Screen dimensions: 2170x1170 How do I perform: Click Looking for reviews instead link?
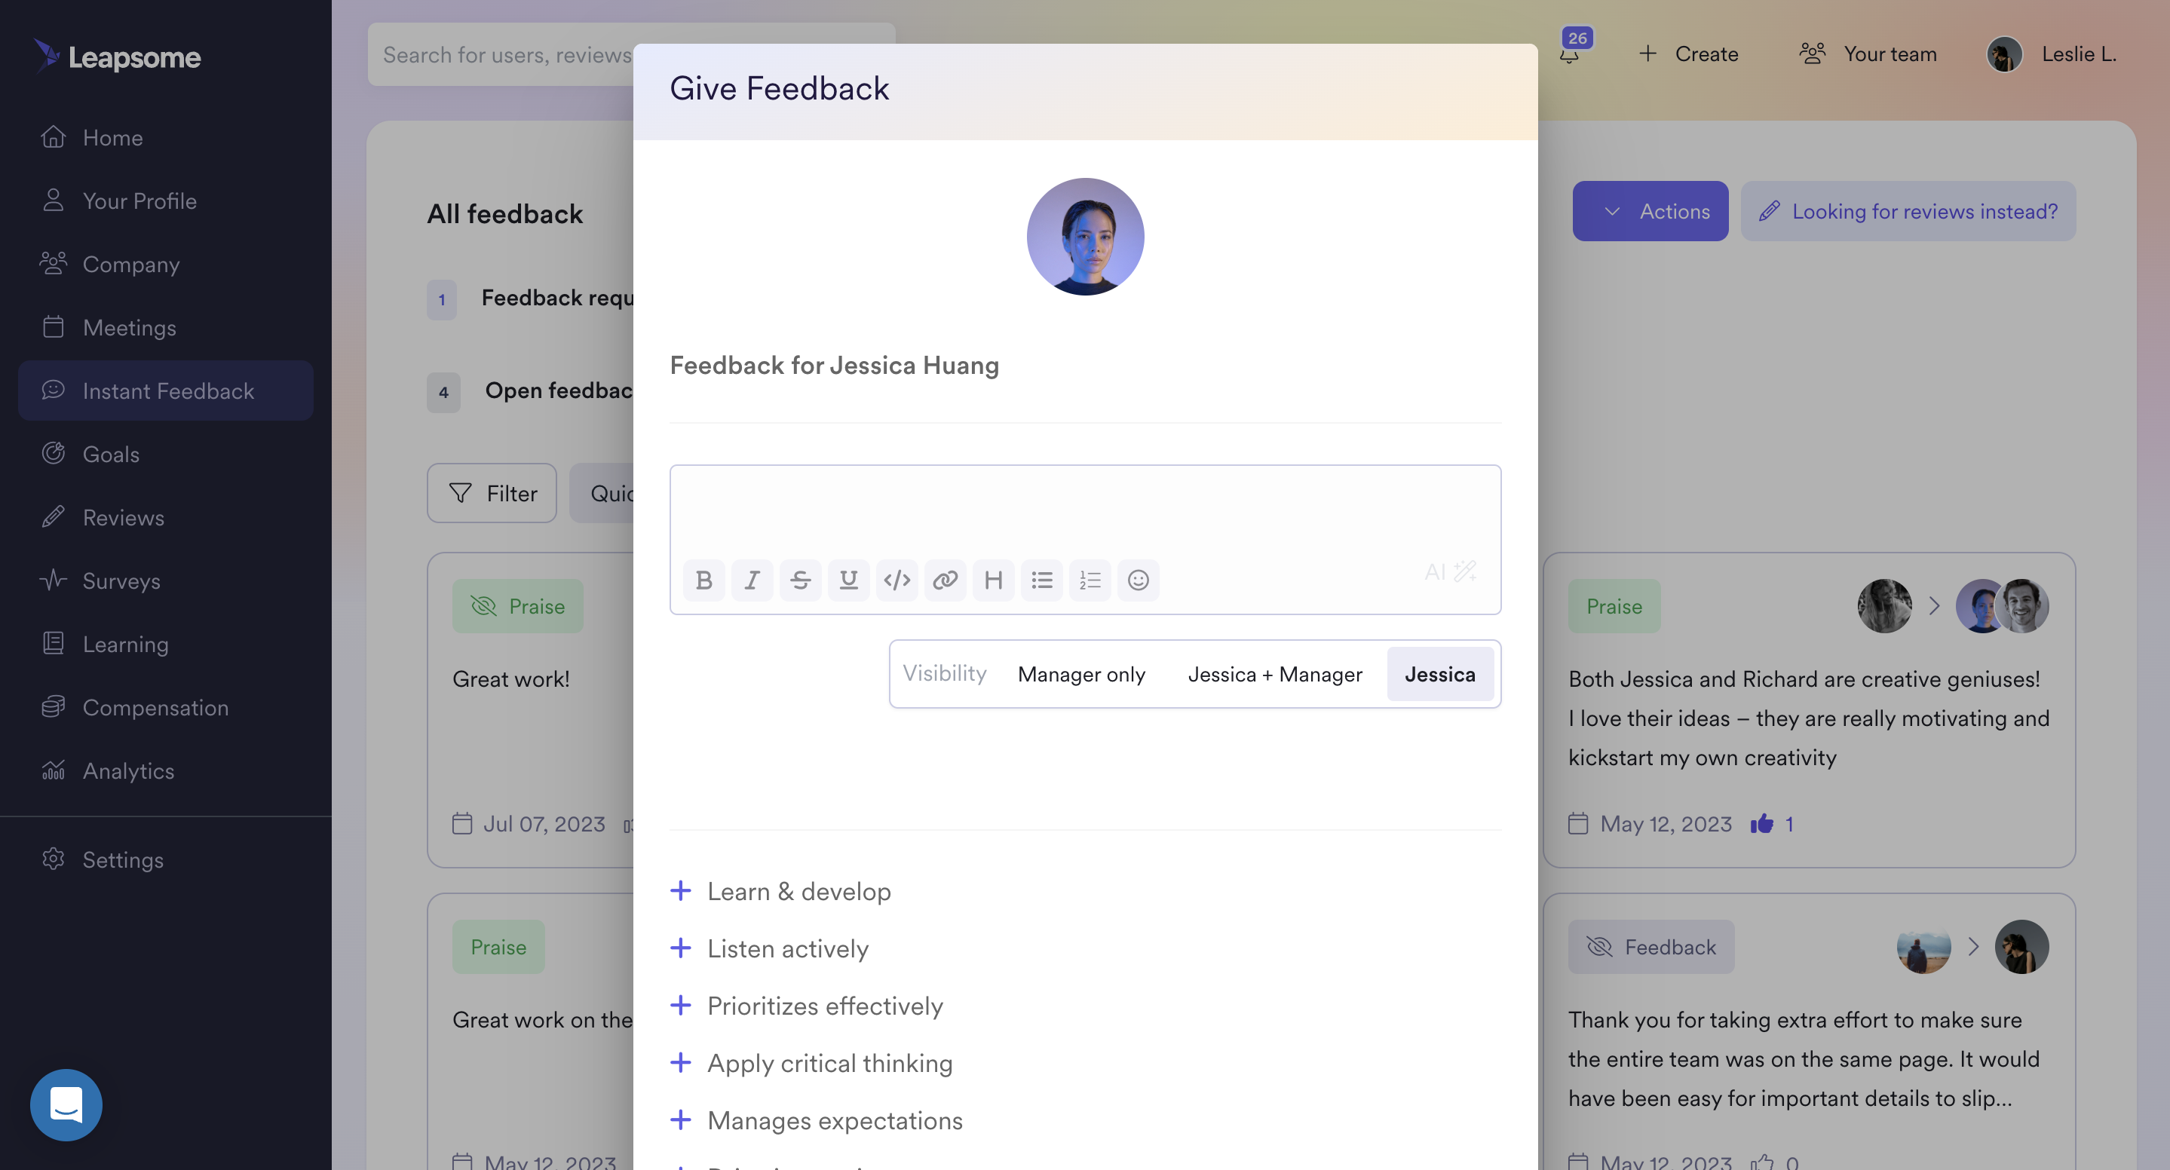point(1908,211)
